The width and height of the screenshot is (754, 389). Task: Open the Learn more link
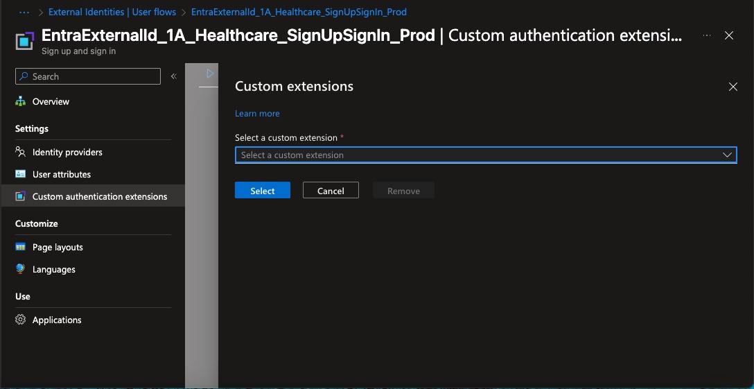[257, 114]
